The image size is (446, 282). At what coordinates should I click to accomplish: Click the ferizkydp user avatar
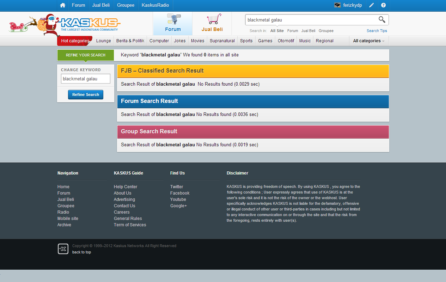point(337,5)
